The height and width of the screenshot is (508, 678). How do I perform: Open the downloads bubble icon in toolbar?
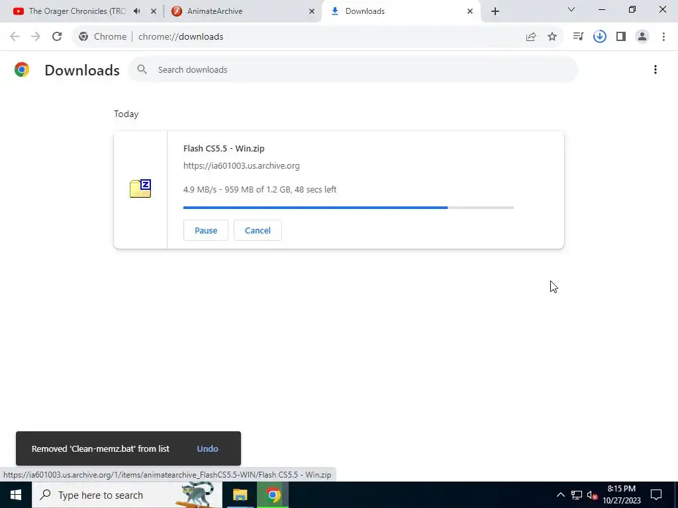coord(600,37)
